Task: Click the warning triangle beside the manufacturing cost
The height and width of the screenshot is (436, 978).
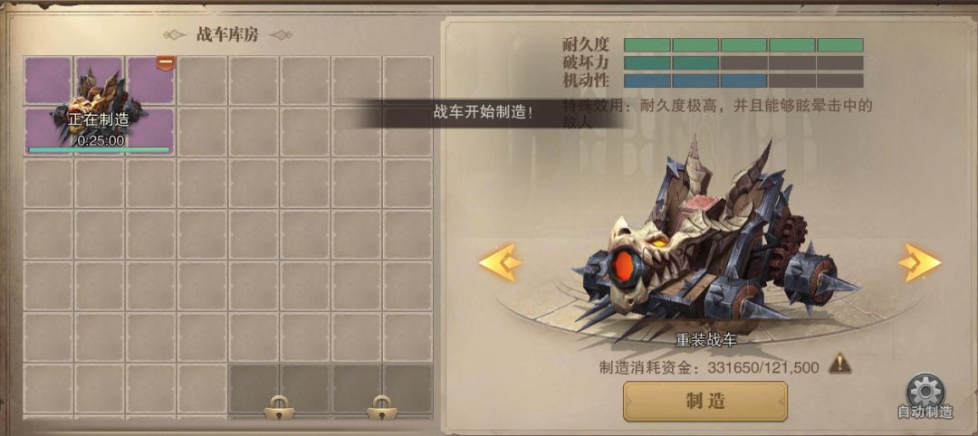Action: point(839,362)
